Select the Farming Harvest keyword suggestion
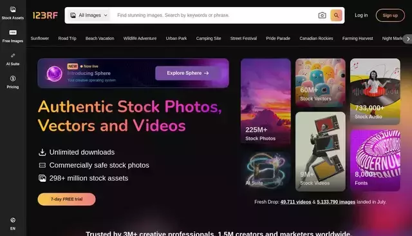The width and height of the screenshot is (412, 236). pos(358,39)
